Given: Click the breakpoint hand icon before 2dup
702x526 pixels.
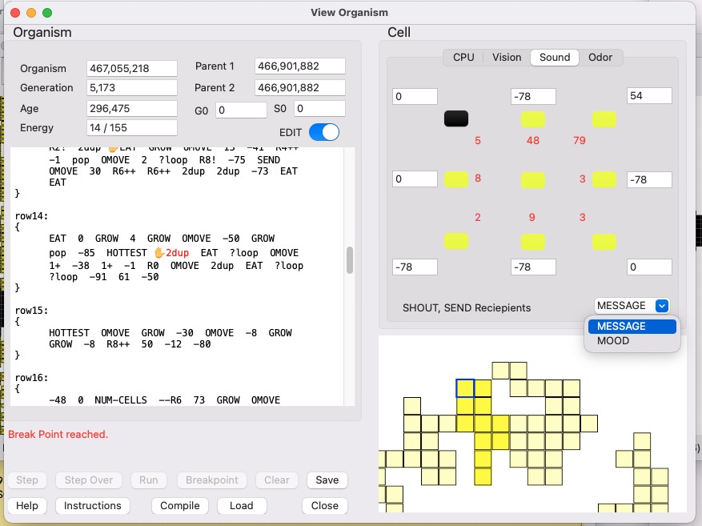Looking at the screenshot, I should [x=159, y=253].
